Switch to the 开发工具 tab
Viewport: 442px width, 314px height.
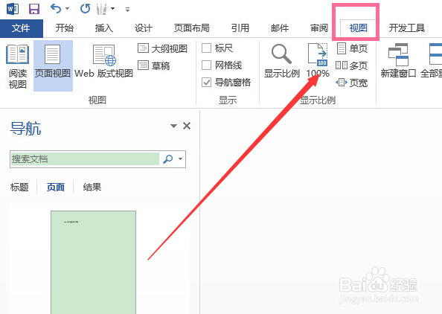tap(407, 28)
